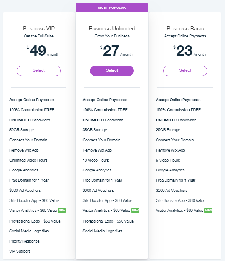The image size is (225, 261).
Task: Click the $23 price in Business Basic
Action: pyautogui.click(x=184, y=51)
